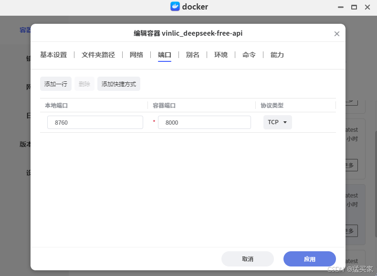Open the 命令 tab
Viewport: 377px width, 276px height.
(249, 55)
